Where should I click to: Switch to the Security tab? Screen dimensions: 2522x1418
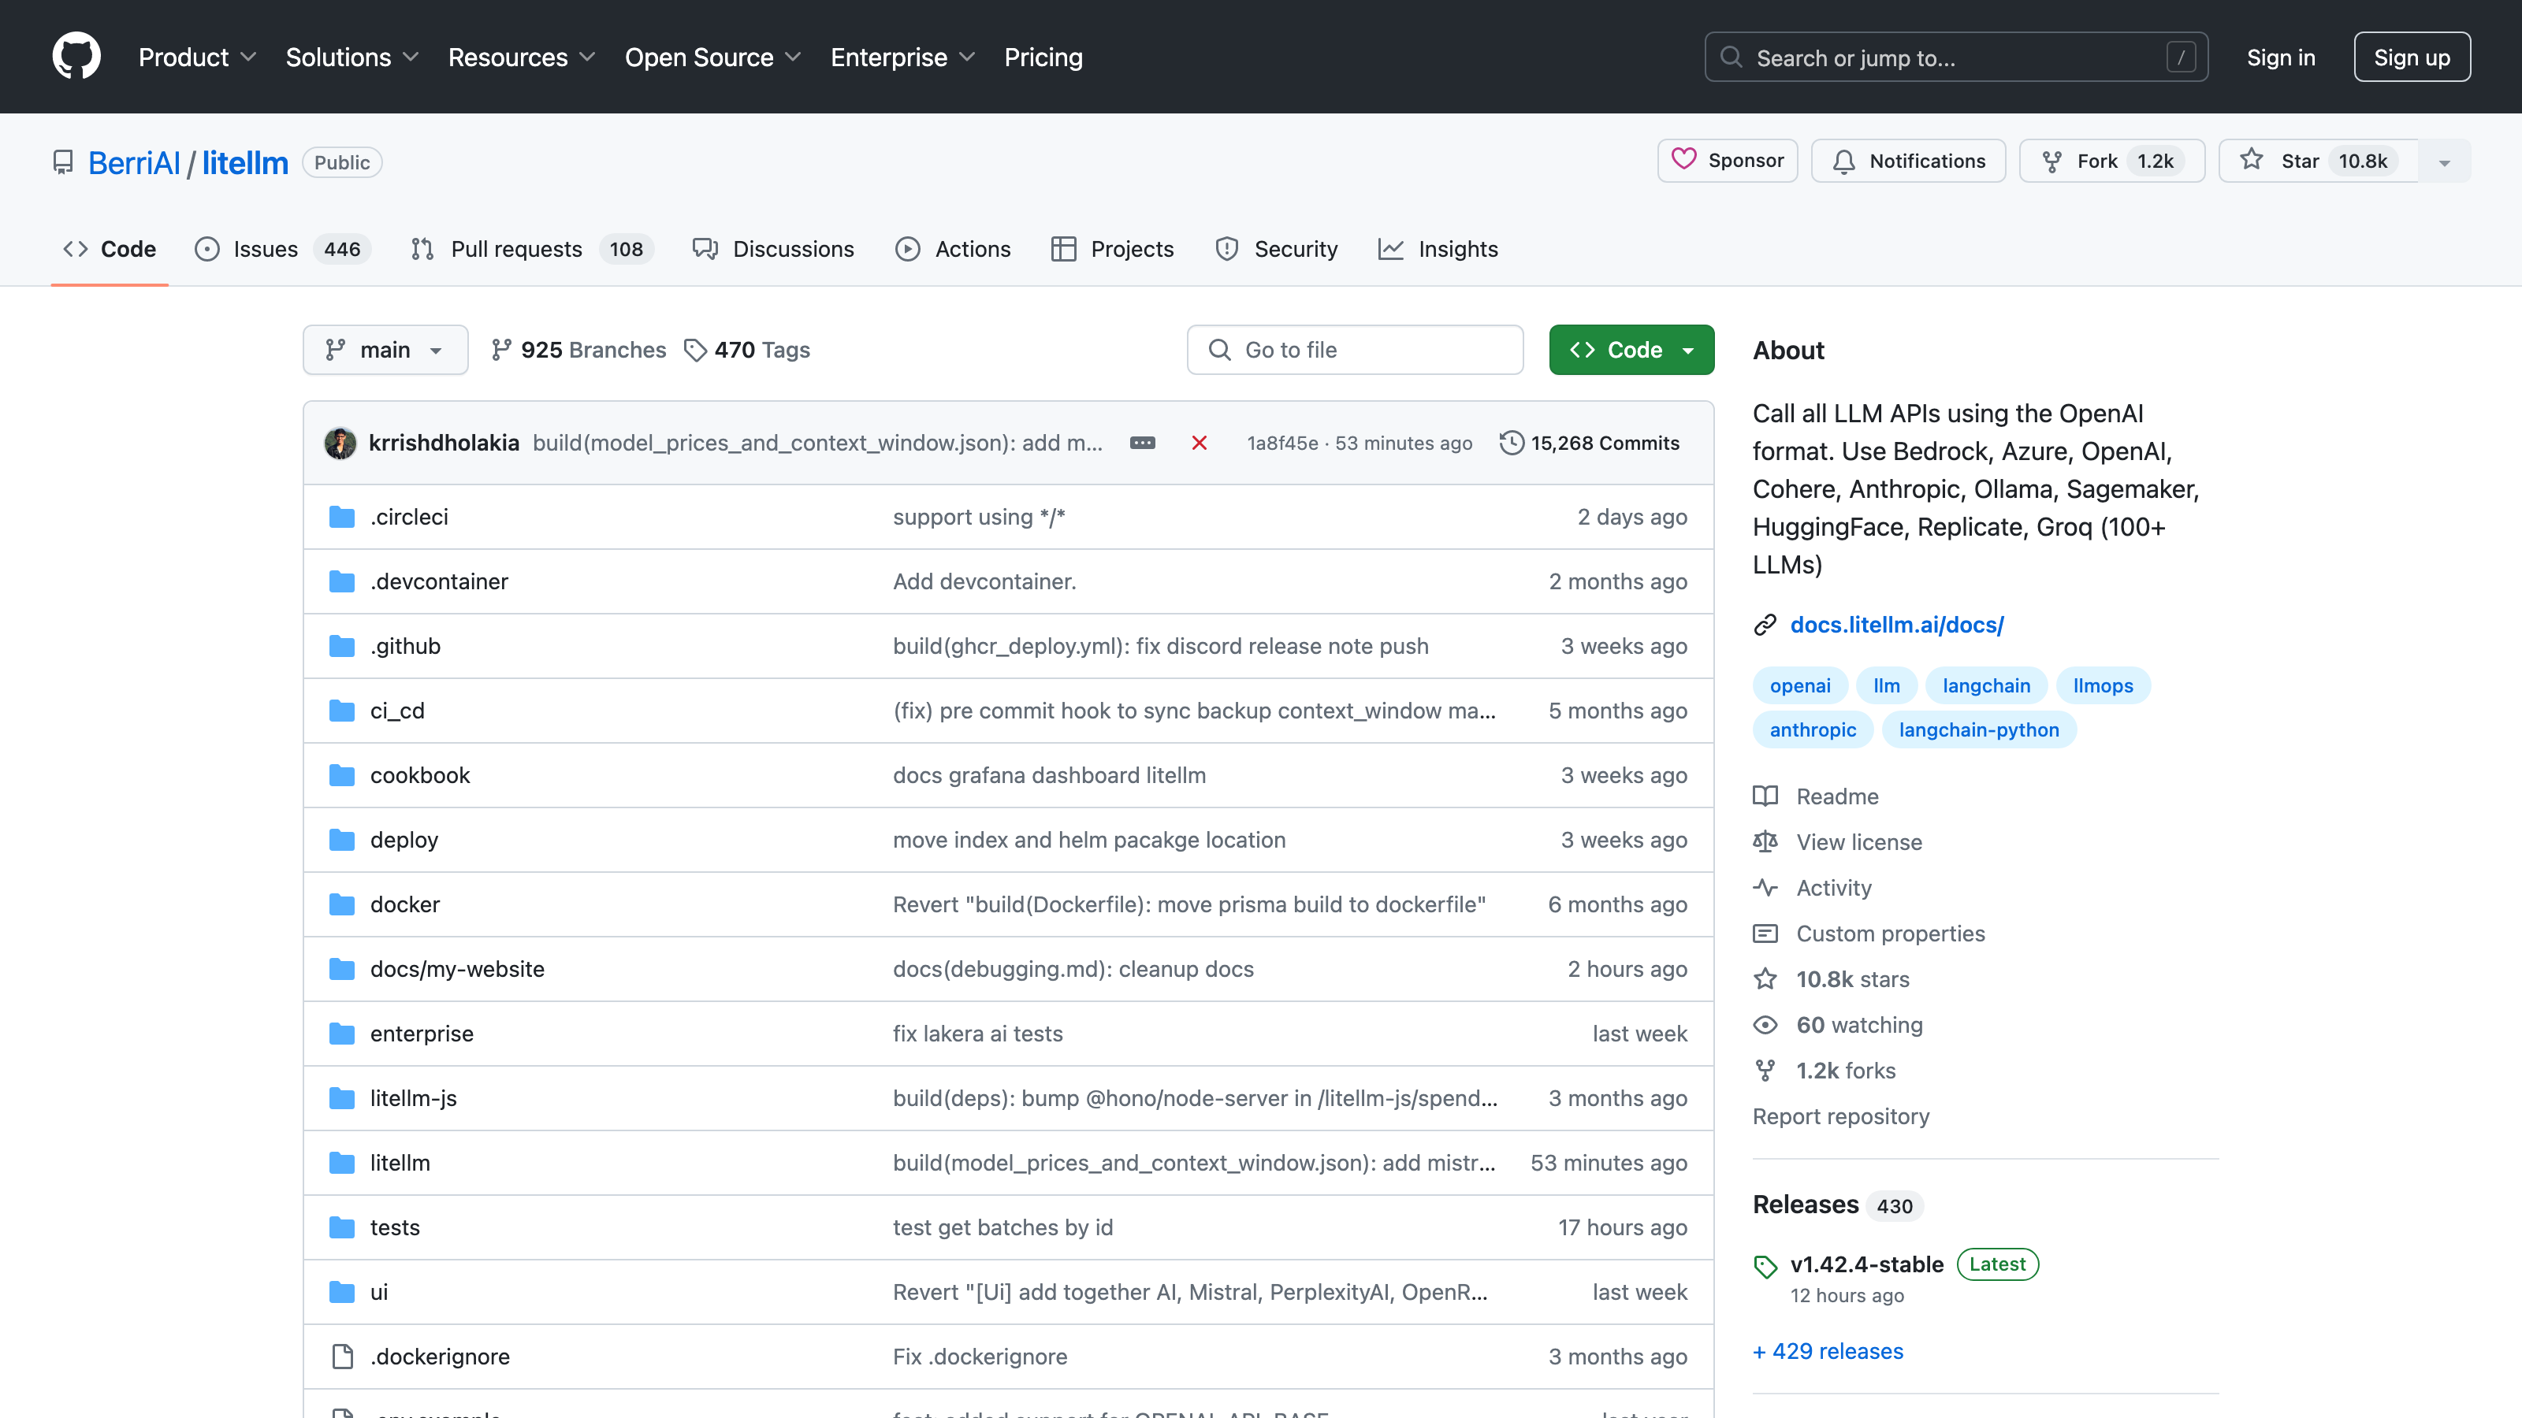pos(1276,249)
